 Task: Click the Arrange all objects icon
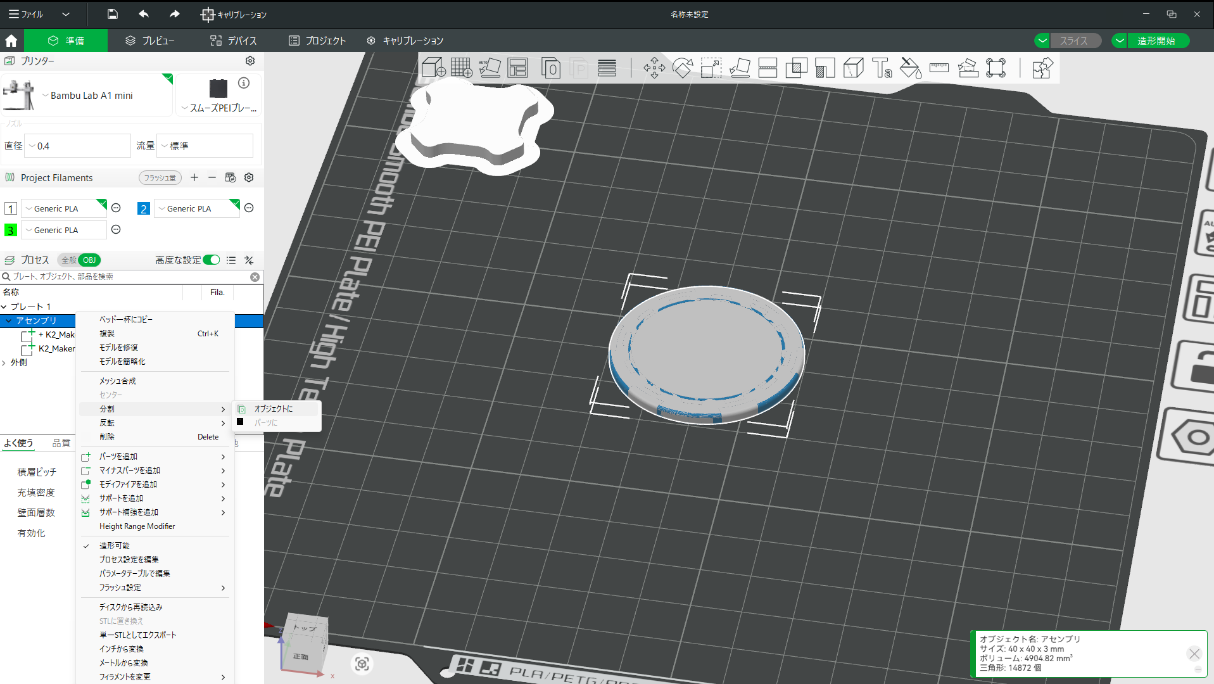click(x=518, y=68)
